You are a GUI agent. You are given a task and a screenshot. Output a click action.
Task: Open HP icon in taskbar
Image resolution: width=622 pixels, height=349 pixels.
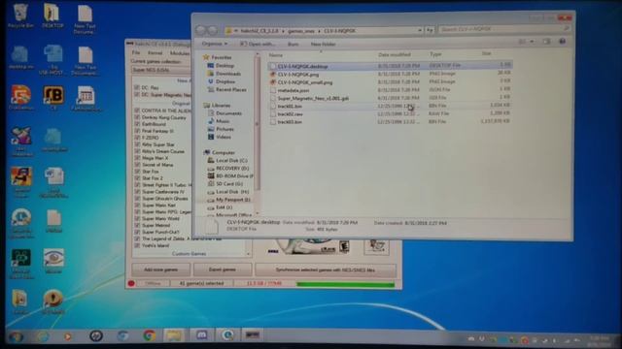(96, 336)
